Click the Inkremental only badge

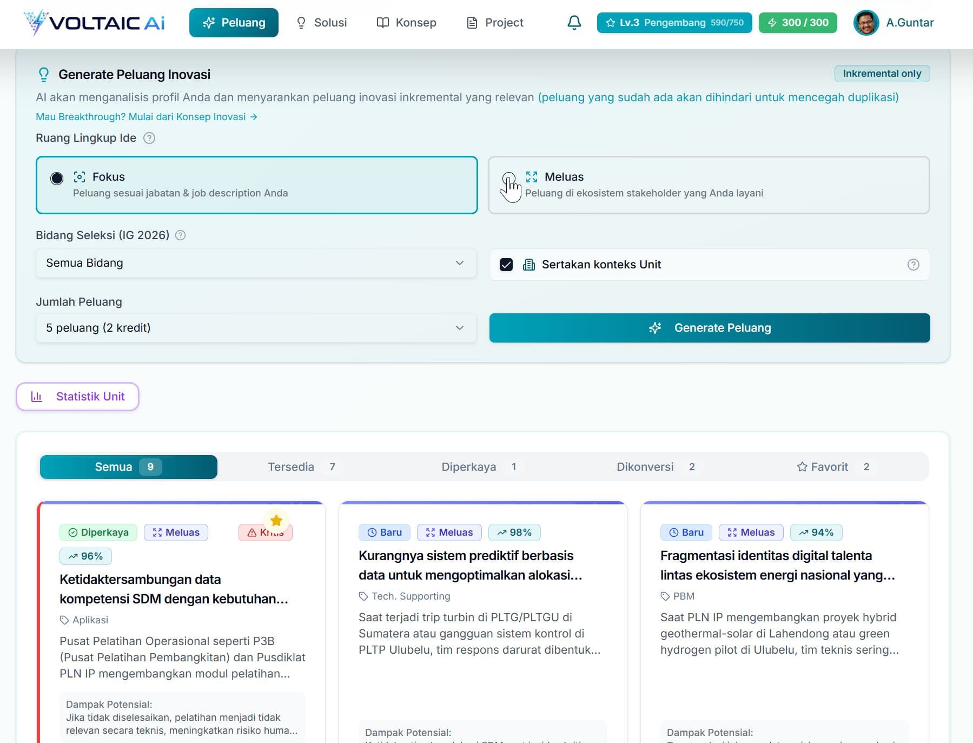click(x=882, y=74)
